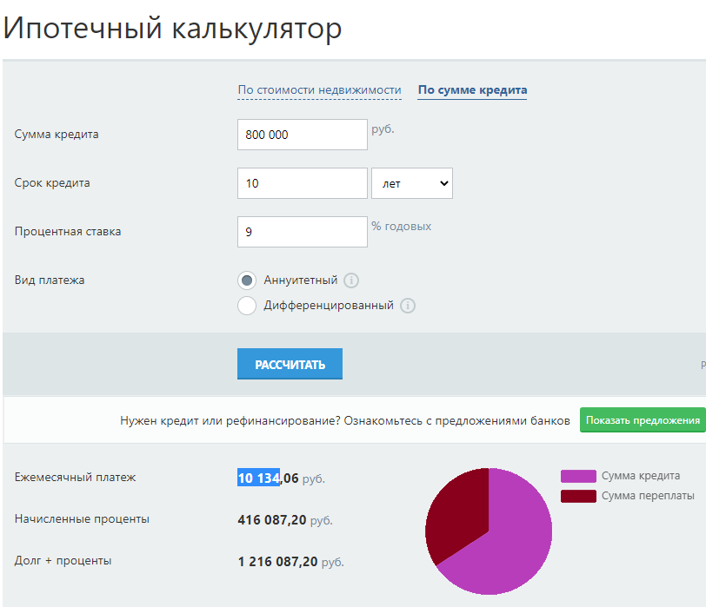
Task: Click the info icon next to Дифференцированный
Action: 409,306
